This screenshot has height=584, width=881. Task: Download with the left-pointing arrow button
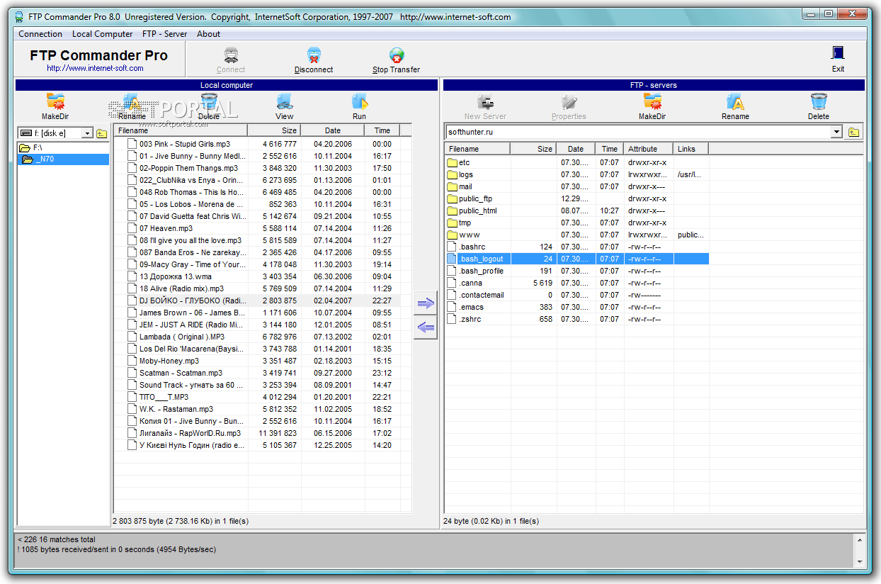pyautogui.click(x=426, y=327)
